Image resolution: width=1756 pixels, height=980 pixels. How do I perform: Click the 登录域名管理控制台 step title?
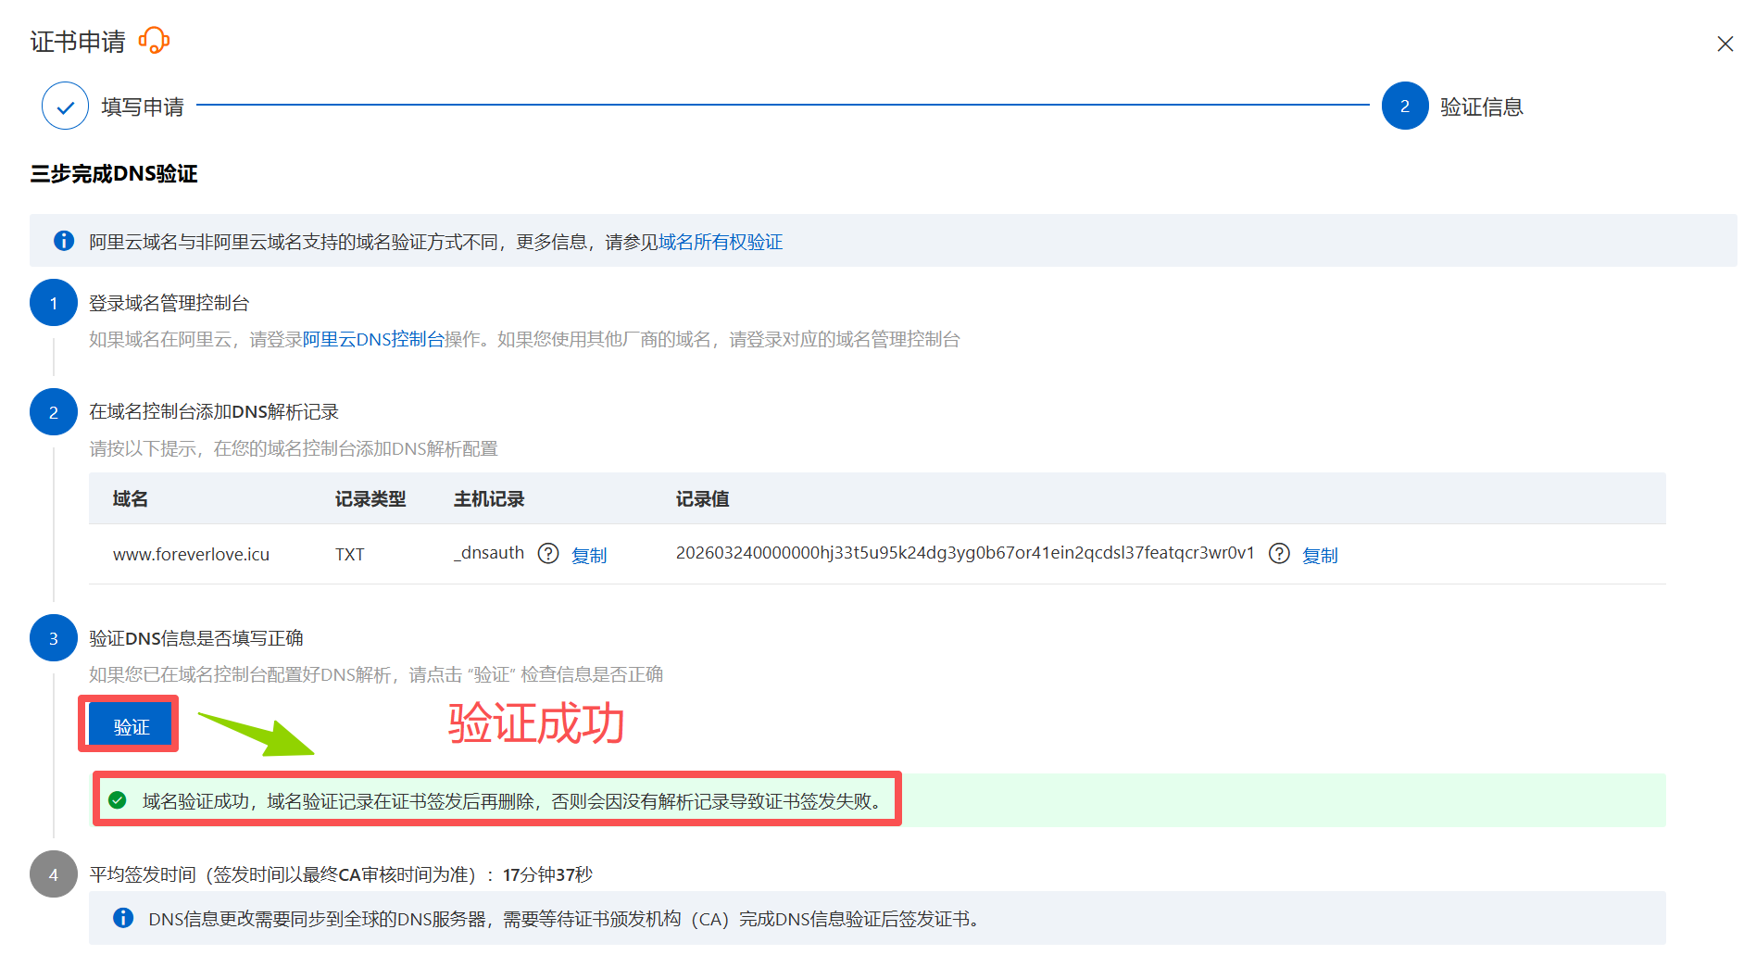(169, 303)
